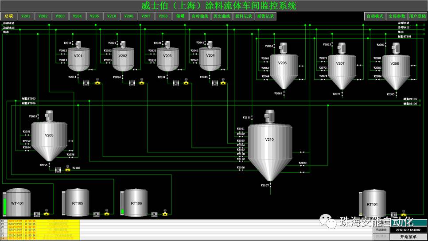This screenshot has width=428, height=241.
Task: Open the 实时曲线 tab
Action: pyautogui.click(x=200, y=16)
